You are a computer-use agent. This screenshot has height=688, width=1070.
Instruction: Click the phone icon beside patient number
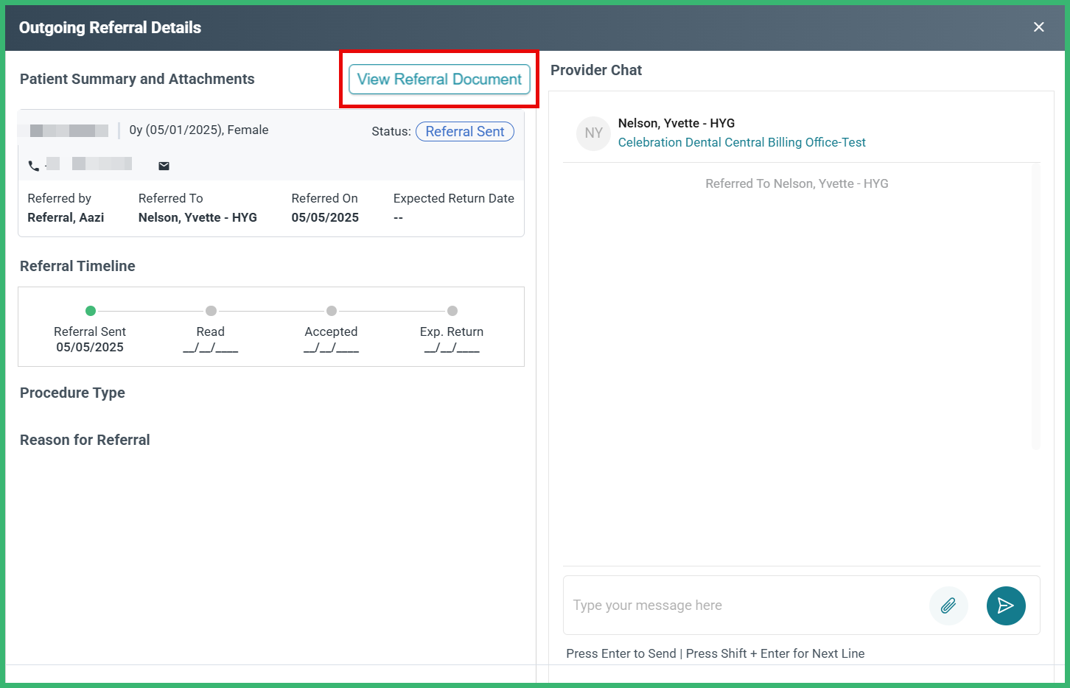pyautogui.click(x=33, y=165)
